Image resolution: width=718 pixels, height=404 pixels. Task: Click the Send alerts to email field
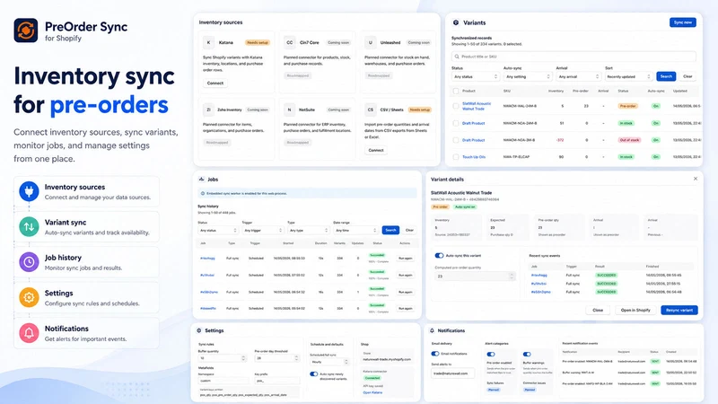point(452,373)
